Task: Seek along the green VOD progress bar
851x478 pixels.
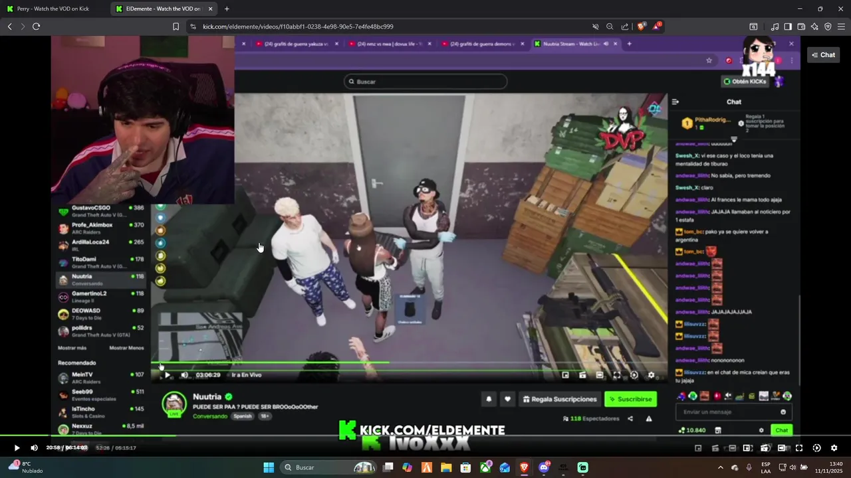Action: (425, 436)
